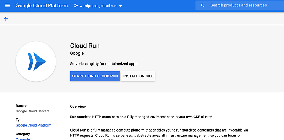Click 'Serverless agility for containerized apps' tagline
This screenshot has height=140, width=284.
[104, 64]
